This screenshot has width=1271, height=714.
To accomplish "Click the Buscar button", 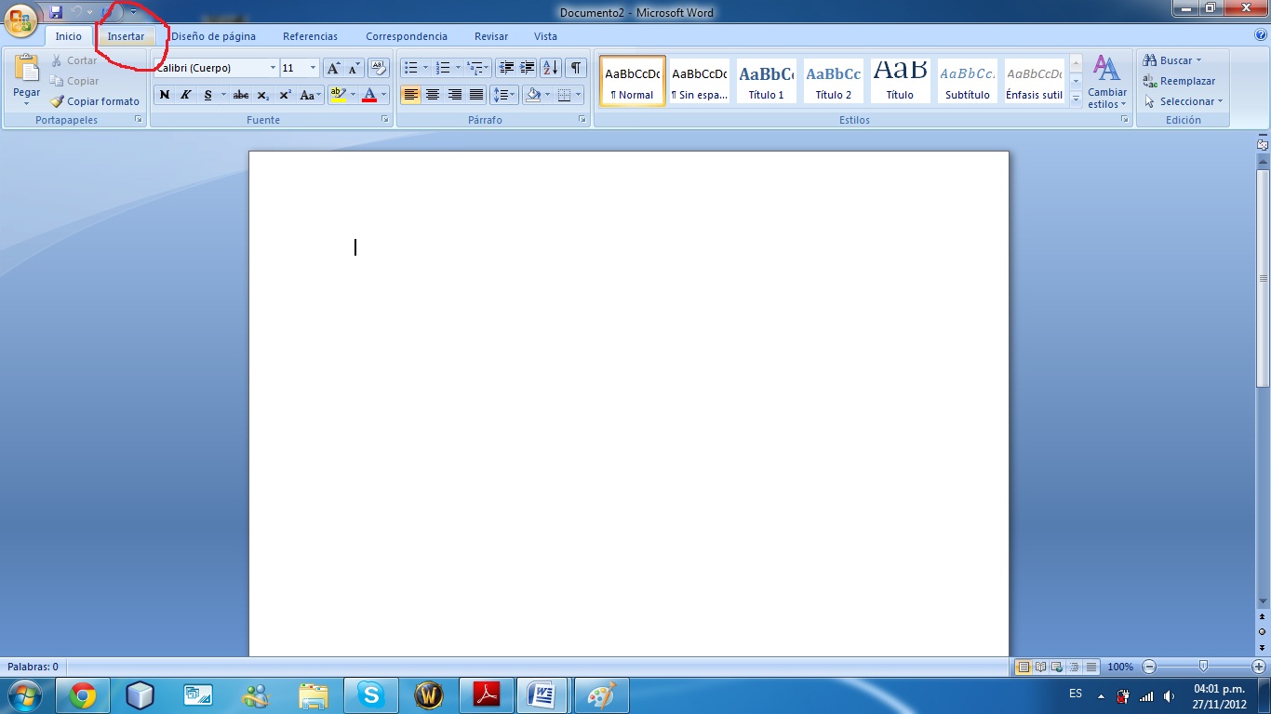I will [x=1171, y=59].
